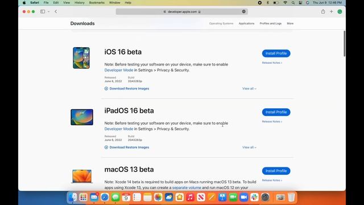Click the green circular icon in Safari toolbar
Viewport: 364px width, 205px height.
(340, 11)
